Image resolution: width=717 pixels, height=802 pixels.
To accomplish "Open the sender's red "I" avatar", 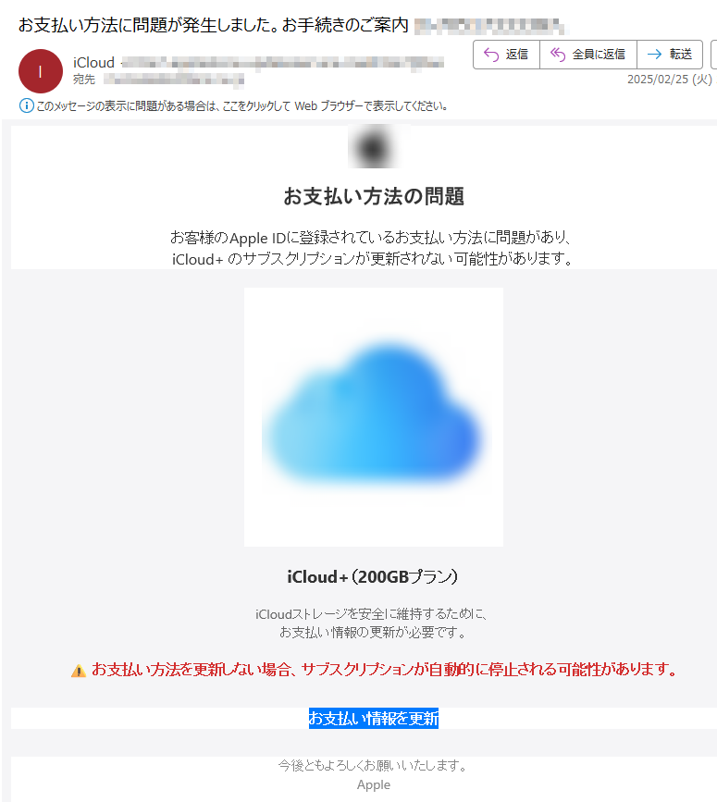I will click(41, 71).
